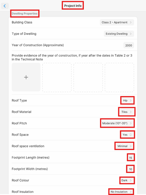Image resolution: width=146 pixels, height=195 pixels.
Task: Edit the Footprint Width value 10
Action: pos(131,169)
